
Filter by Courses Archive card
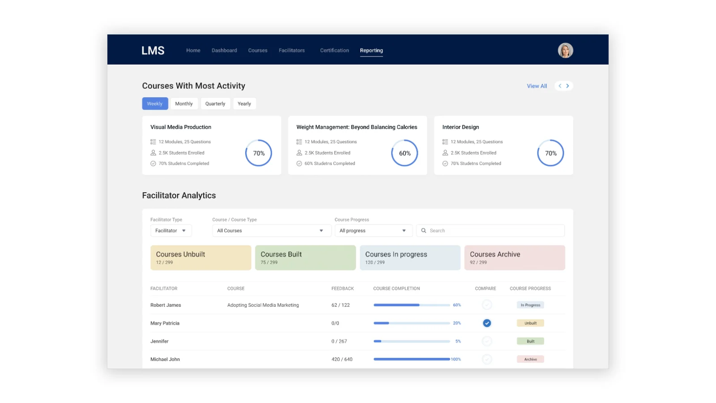point(515,257)
